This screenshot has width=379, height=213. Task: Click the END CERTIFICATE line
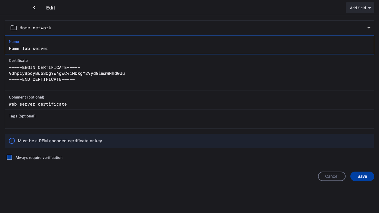(x=42, y=79)
